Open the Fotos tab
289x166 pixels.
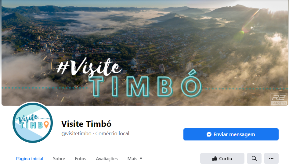[81, 159]
